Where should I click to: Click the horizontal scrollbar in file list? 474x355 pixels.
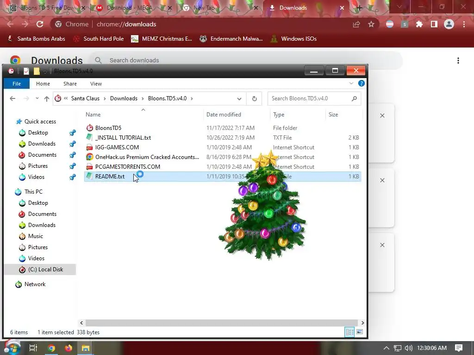[x=222, y=323]
